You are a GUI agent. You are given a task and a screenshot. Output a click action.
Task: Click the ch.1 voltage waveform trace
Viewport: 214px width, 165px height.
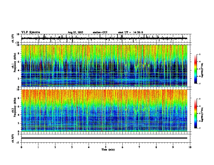(104, 38)
